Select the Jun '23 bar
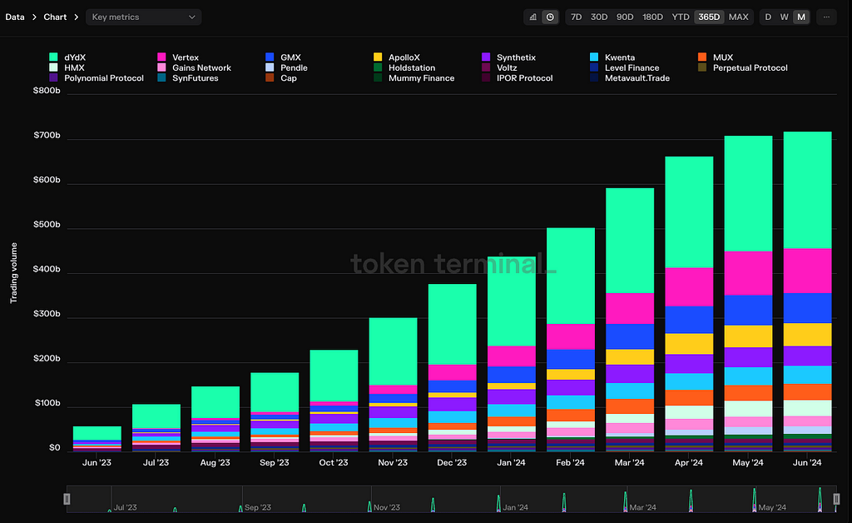The width and height of the screenshot is (852, 523). (97, 439)
